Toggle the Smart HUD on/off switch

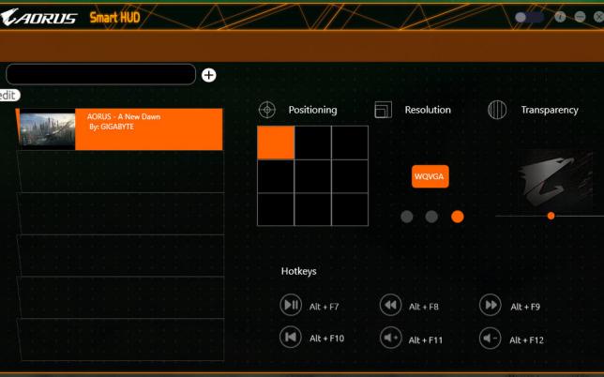click(529, 17)
